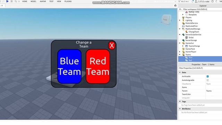Select Baseplate in the Explorer
The width and height of the screenshot is (222, 125).
[193, 15]
